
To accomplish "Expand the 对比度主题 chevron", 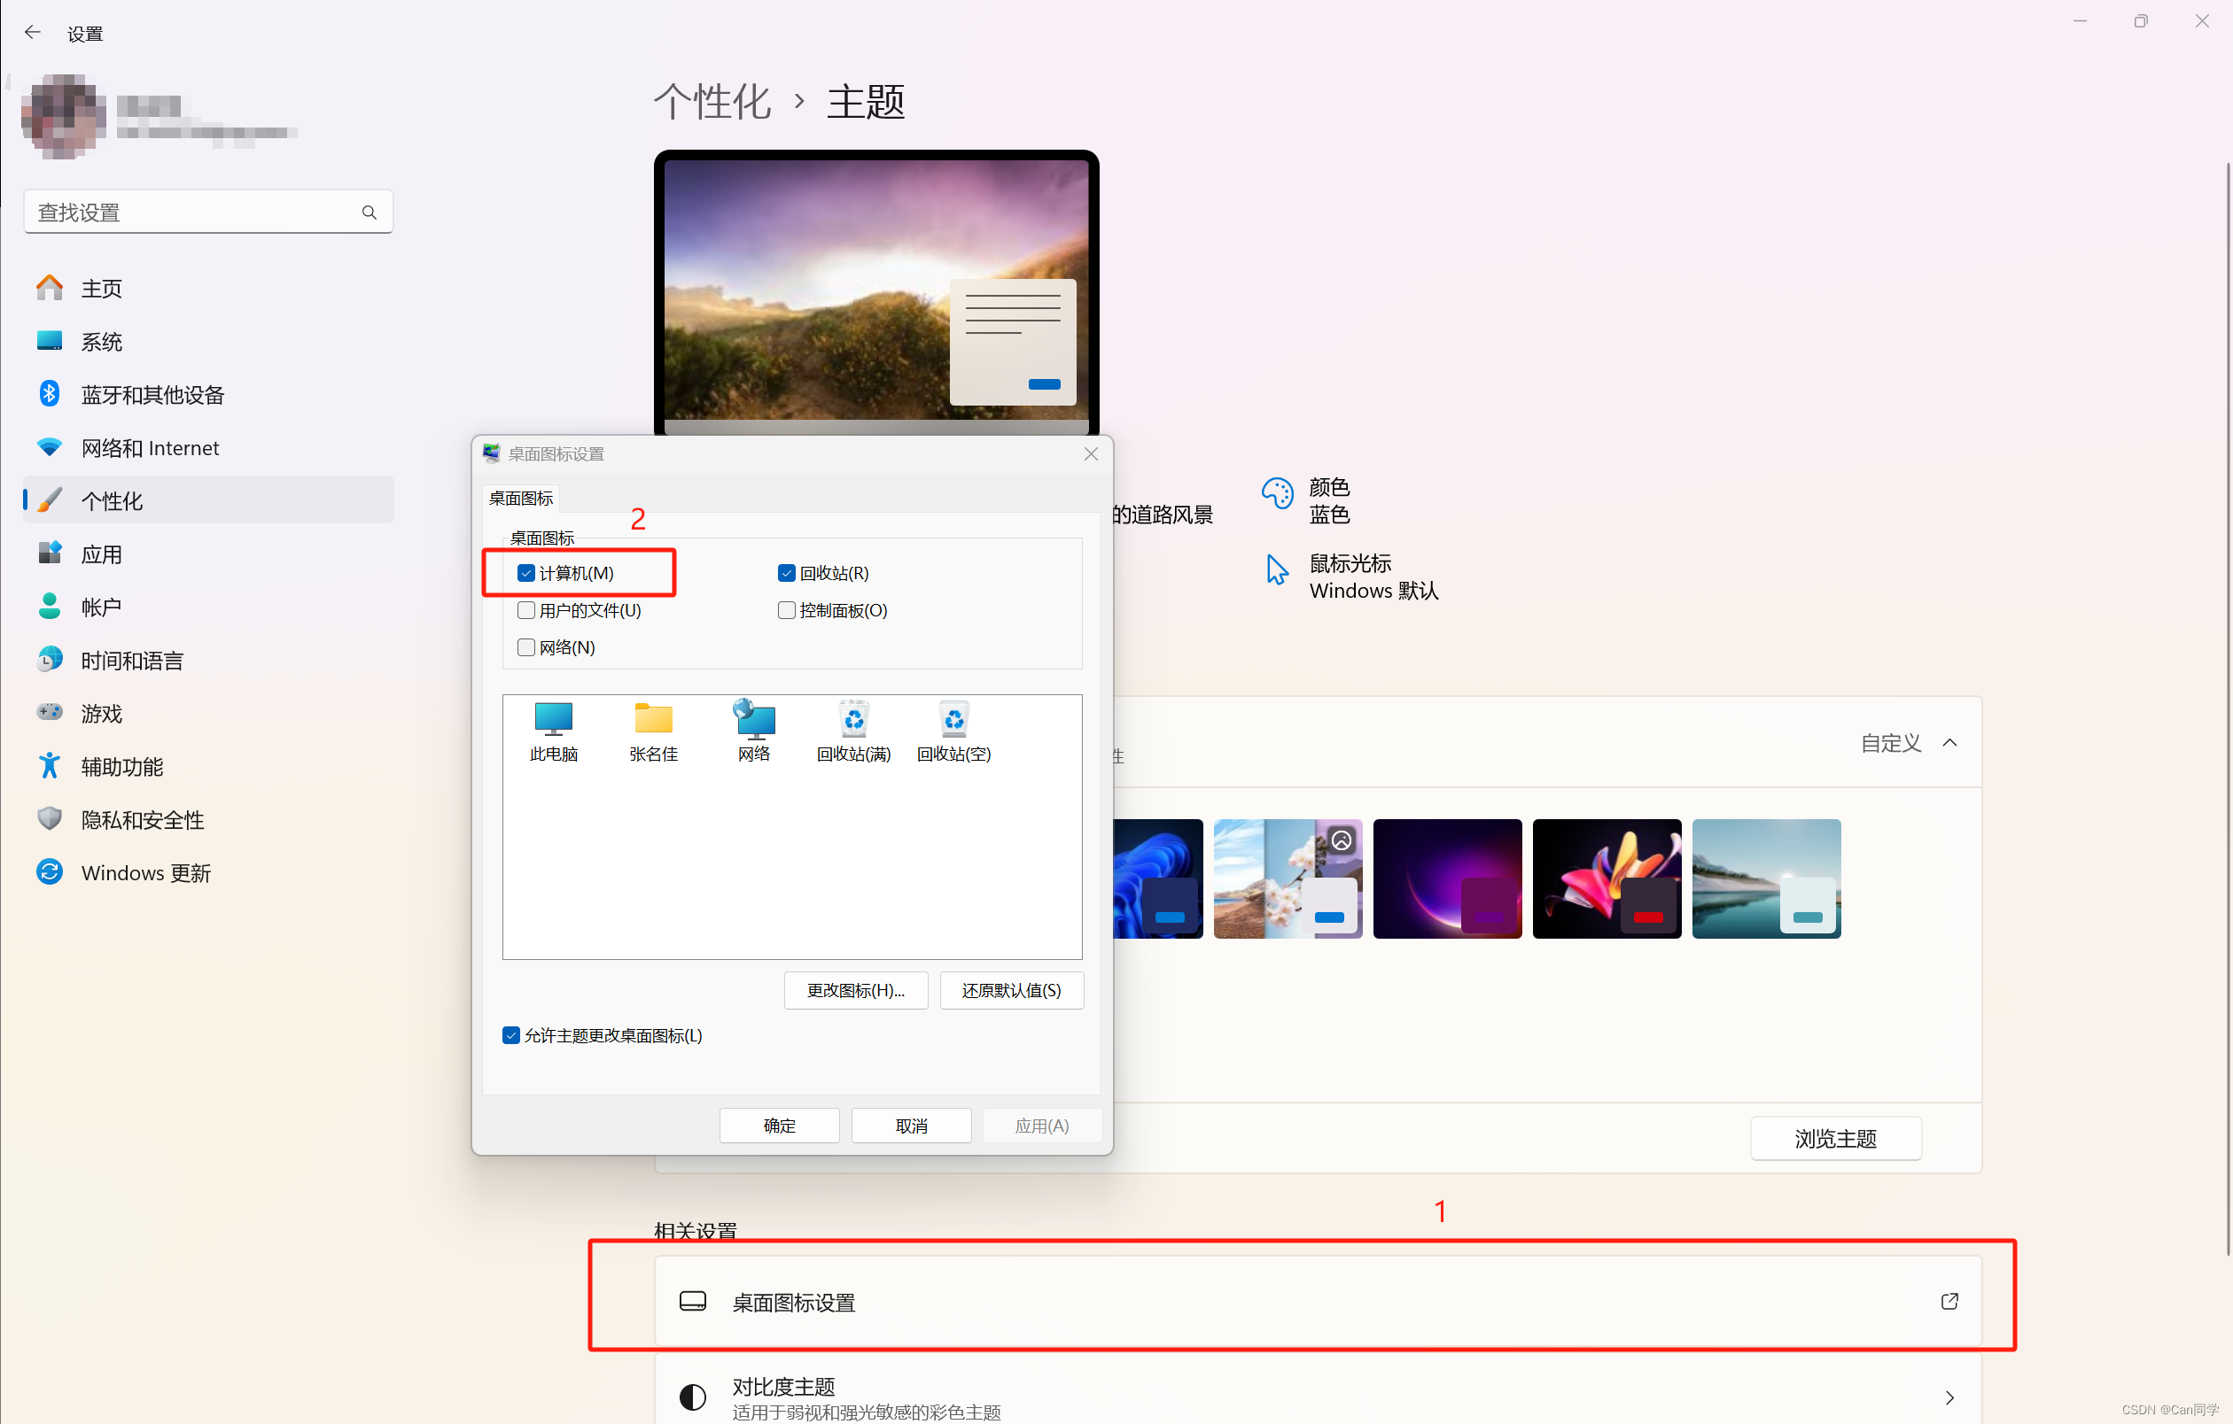I will (x=1949, y=1397).
